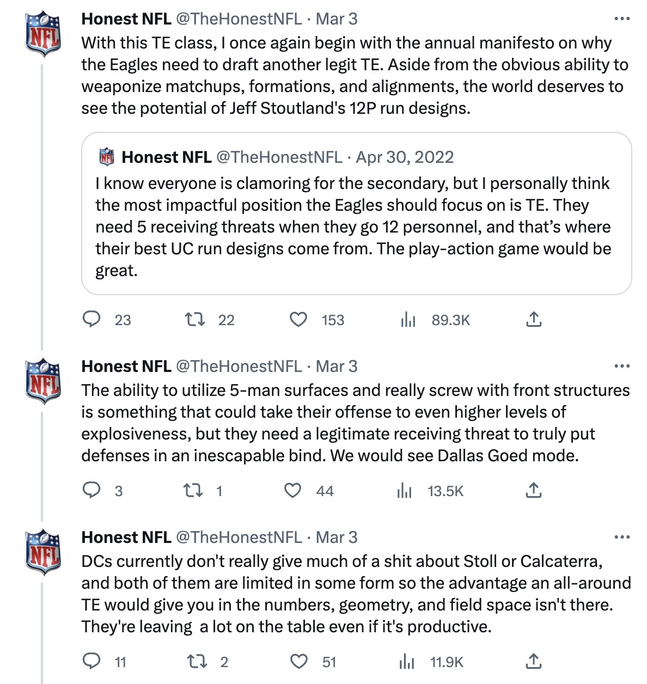Screen dimensions: 647x684
Task: Retweet the first tweet with 22 retweets
Action: [195, 319]
